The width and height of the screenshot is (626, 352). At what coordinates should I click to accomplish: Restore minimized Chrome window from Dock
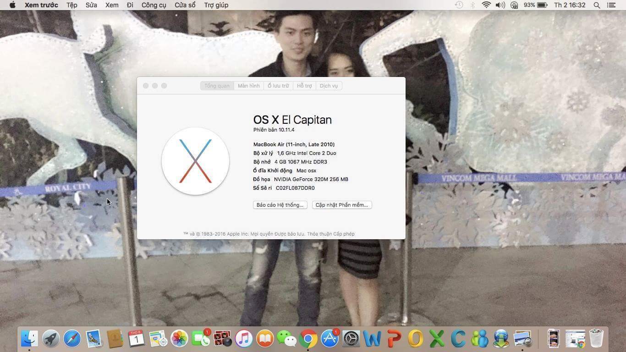[575, 339]
